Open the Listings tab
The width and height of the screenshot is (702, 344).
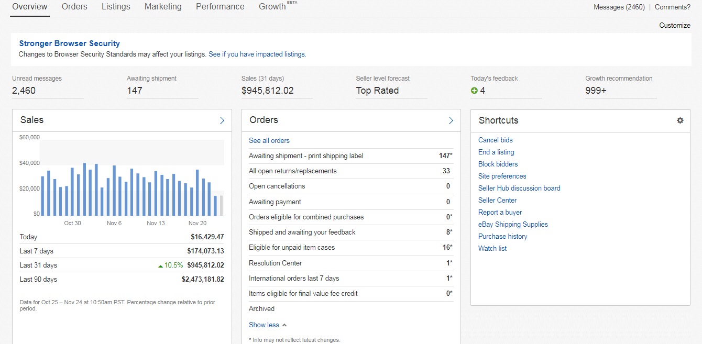116,7
